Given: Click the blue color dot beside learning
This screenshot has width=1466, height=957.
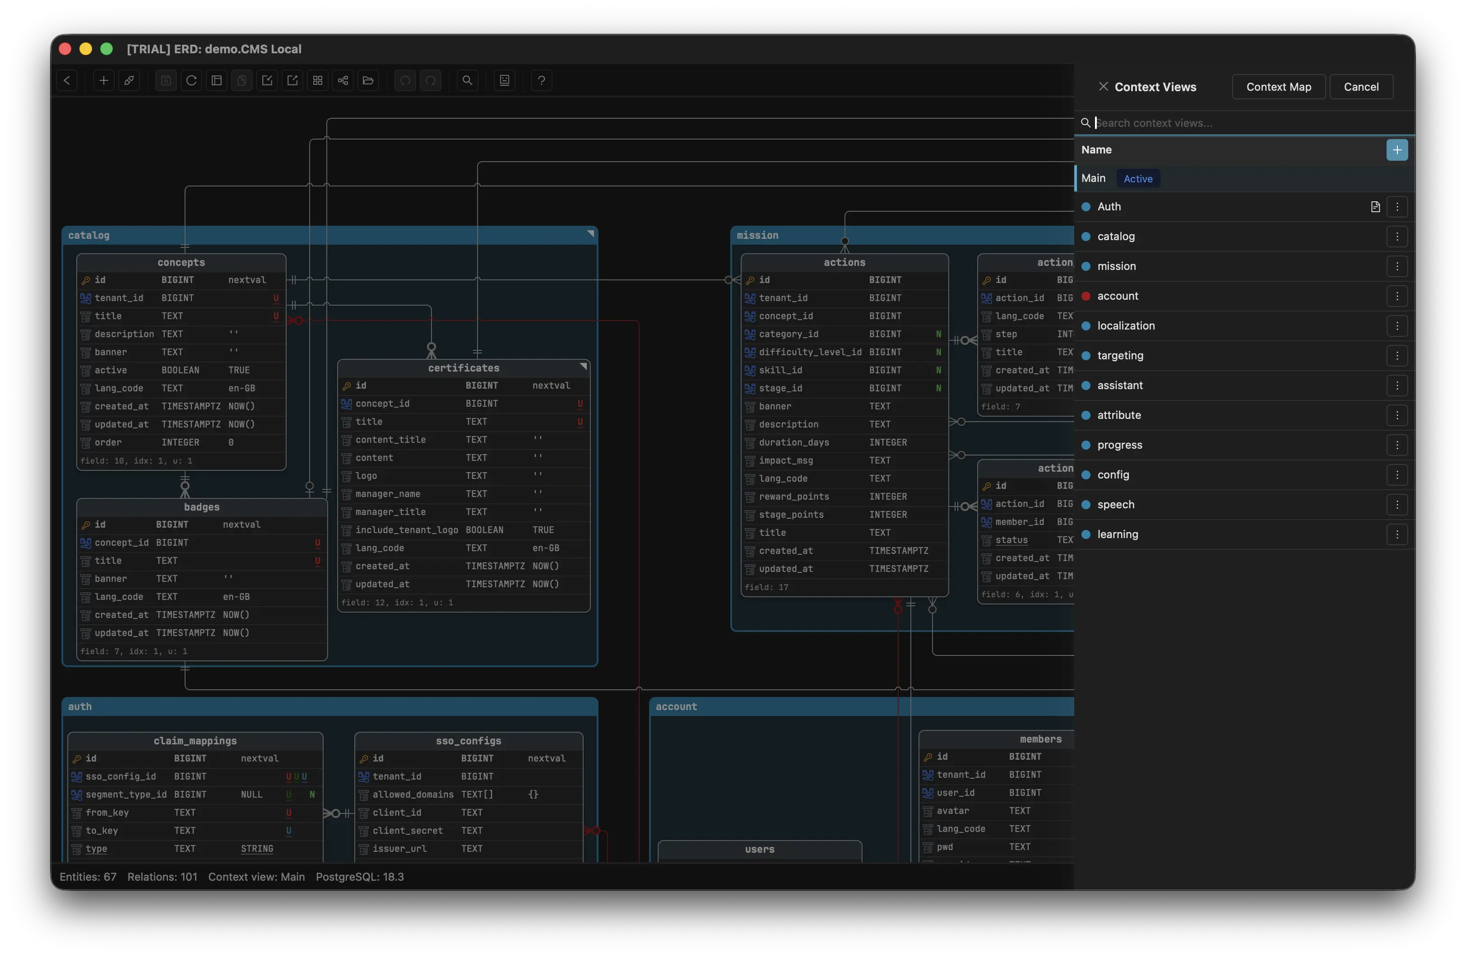Looking at the screenshot, I should coord(1086,534).
